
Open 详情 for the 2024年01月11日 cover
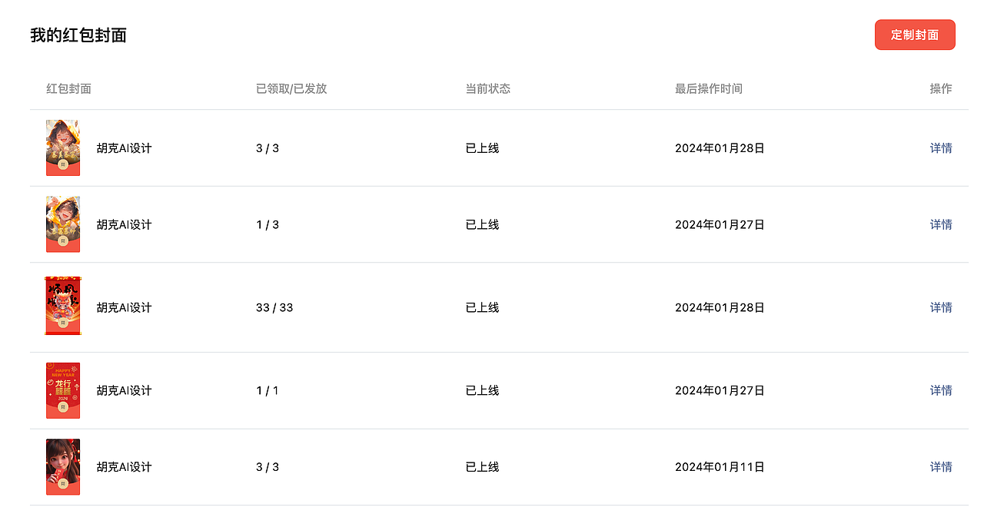[941, 467]
